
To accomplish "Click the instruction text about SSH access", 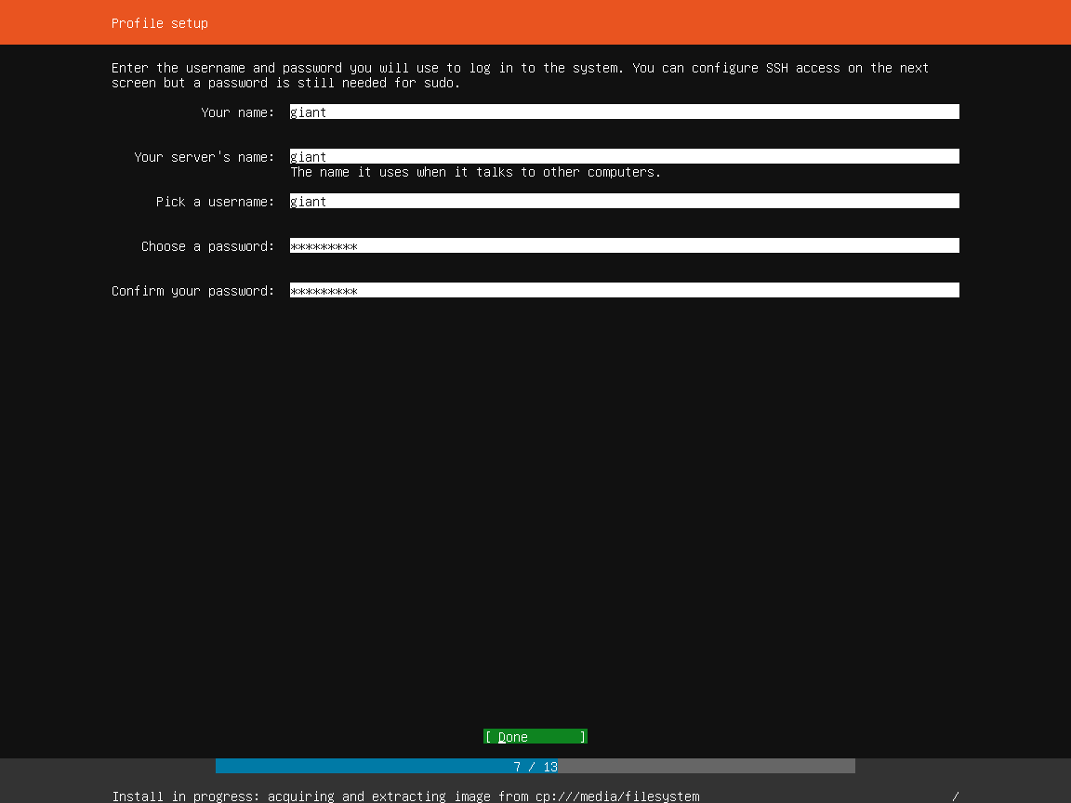I will pos(520,75).
